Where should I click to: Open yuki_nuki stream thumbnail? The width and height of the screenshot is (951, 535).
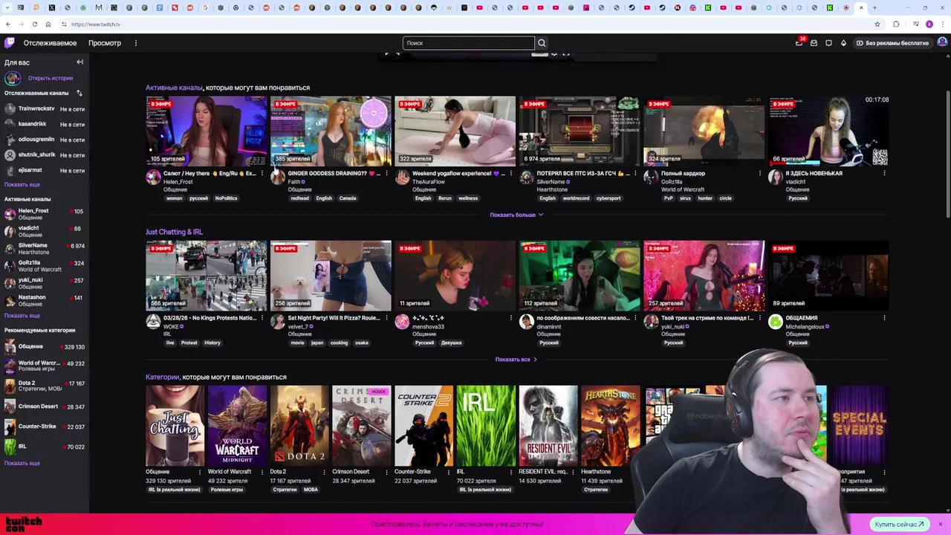(x=704, y=275)
